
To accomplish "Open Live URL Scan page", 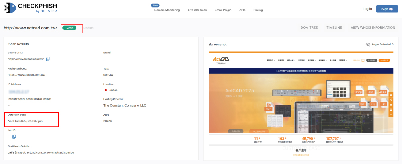I will [x=197, y=10].
